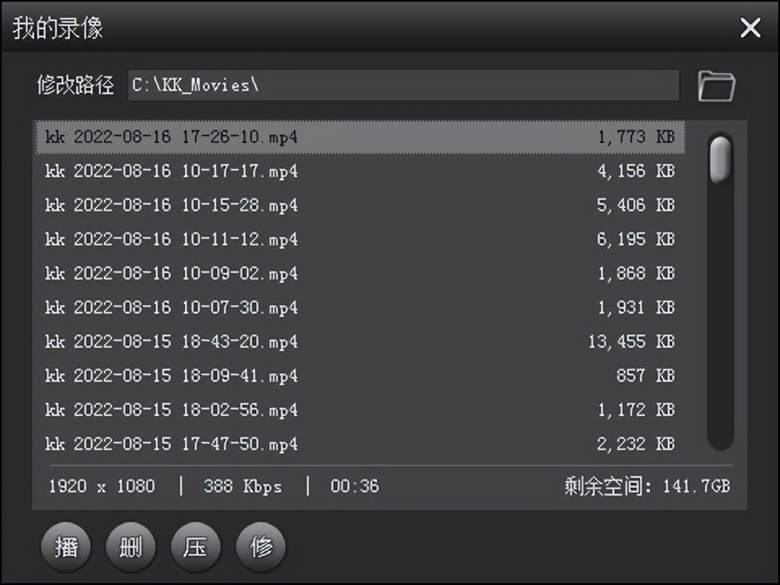Click the 播 (play) round button

coord(66,547)
